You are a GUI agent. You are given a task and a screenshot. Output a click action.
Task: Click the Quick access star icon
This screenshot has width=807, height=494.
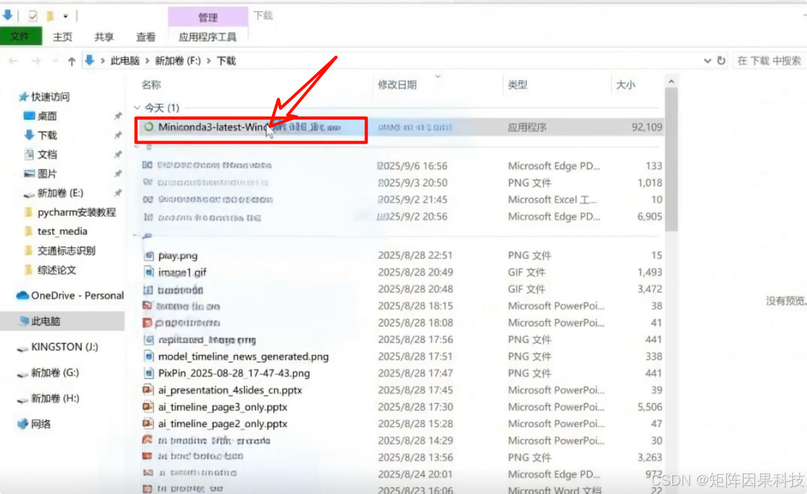click(x=24, y=97)
